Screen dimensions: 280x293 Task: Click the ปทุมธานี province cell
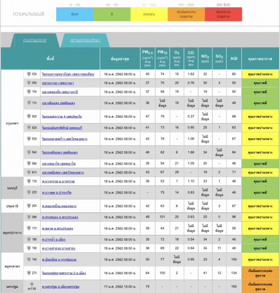pos(12,206)
